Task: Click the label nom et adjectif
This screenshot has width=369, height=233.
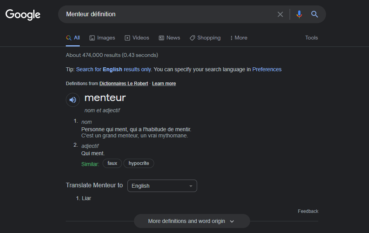Action: click(x=102, y=110)
